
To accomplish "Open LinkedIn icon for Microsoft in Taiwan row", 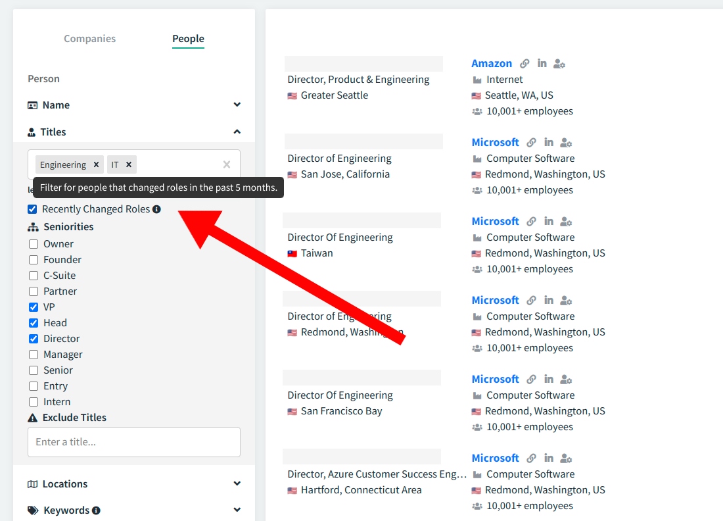I will point(549,221).
